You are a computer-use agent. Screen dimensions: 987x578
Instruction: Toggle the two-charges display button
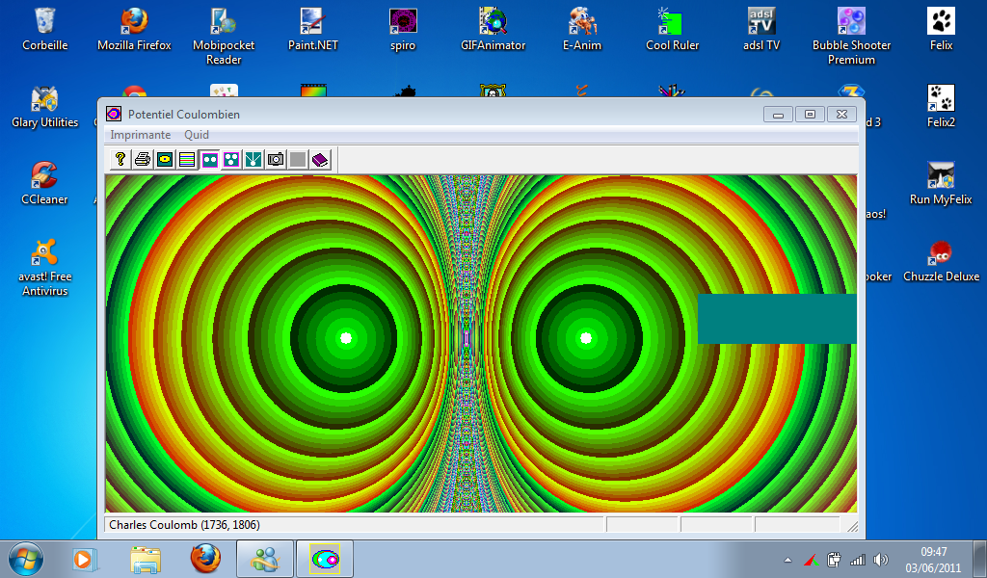click(209, 160)
